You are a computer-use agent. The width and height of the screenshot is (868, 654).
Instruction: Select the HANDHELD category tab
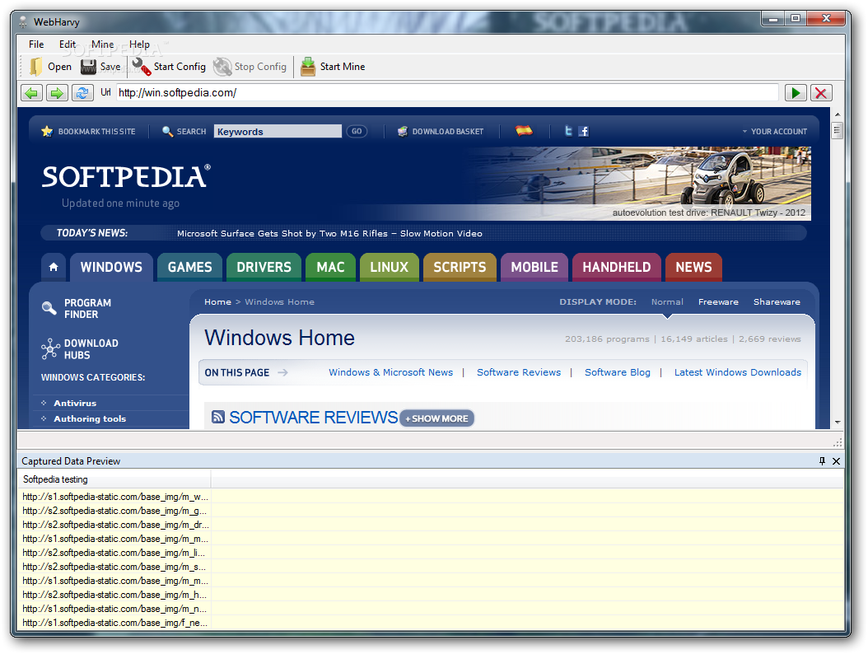pos(617,267)
